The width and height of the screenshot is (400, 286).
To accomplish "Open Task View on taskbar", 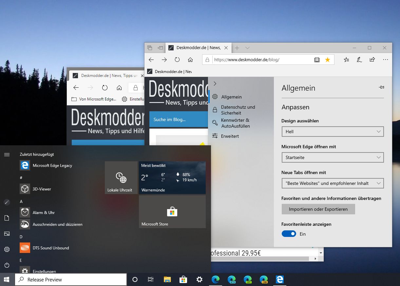I will tap(151, 279).
